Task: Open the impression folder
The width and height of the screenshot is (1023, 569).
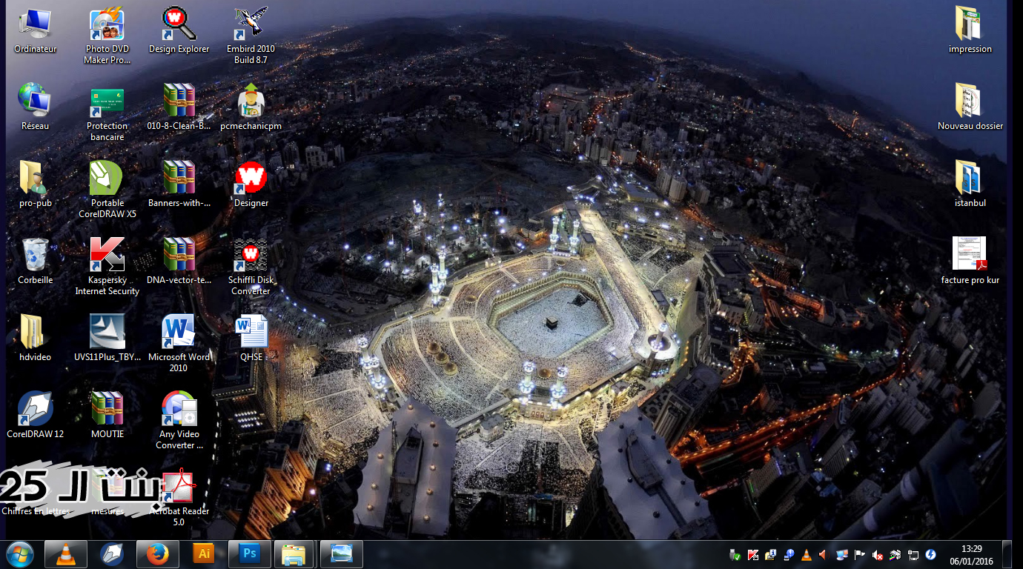Action: (970, 31)
